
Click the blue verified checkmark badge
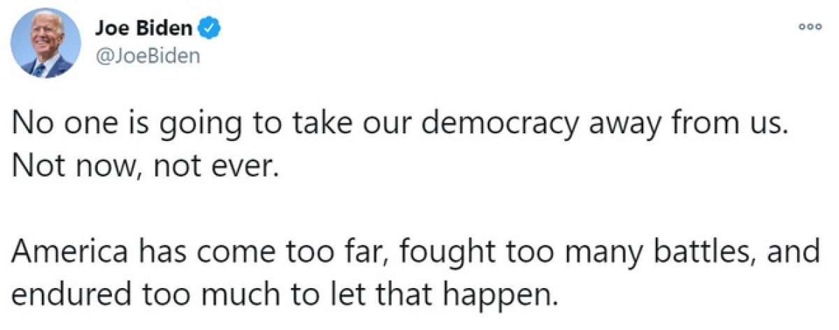210,29
